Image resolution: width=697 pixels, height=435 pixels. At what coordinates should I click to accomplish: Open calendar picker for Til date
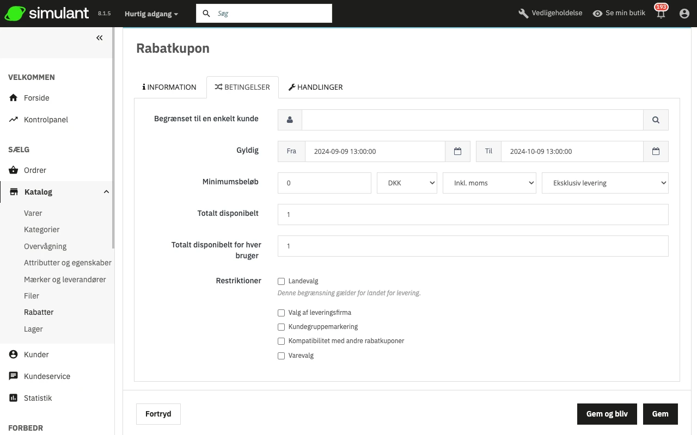click(656, 152)
